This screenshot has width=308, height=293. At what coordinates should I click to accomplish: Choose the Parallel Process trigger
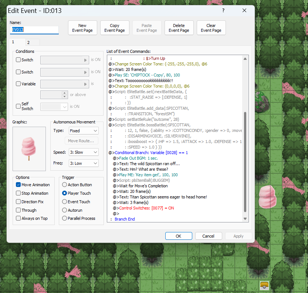point(65,218)
